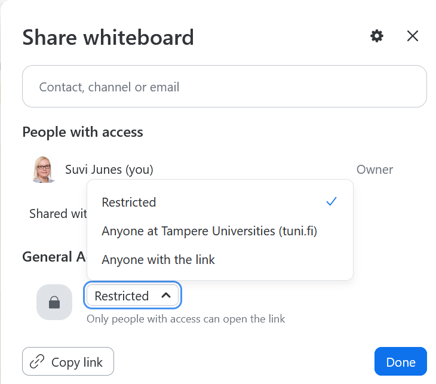Select Restricted in the access menu
Viewport: 436px width, 384px height.
point(129,202)
